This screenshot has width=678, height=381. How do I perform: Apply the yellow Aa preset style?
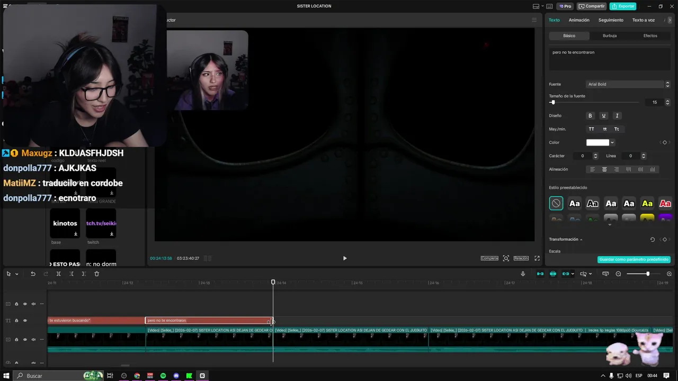pos(647,203)
